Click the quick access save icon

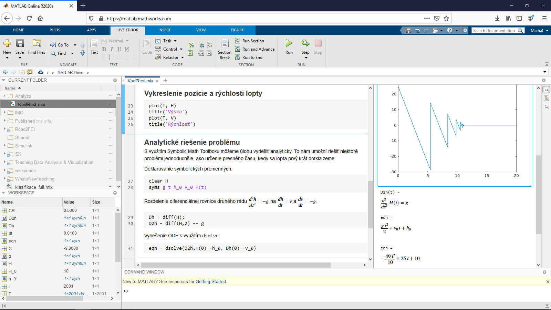click(x=408, y=31)
